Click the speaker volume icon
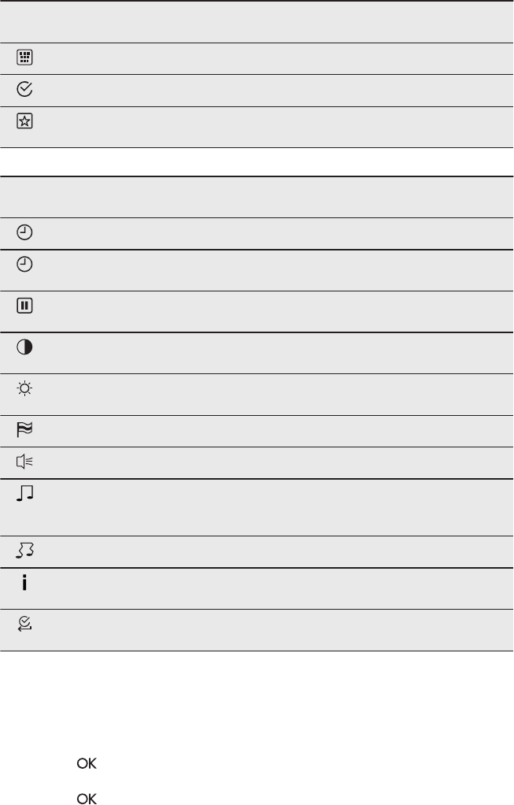This screenshot has height=805, width=514. tap(24, 462)
